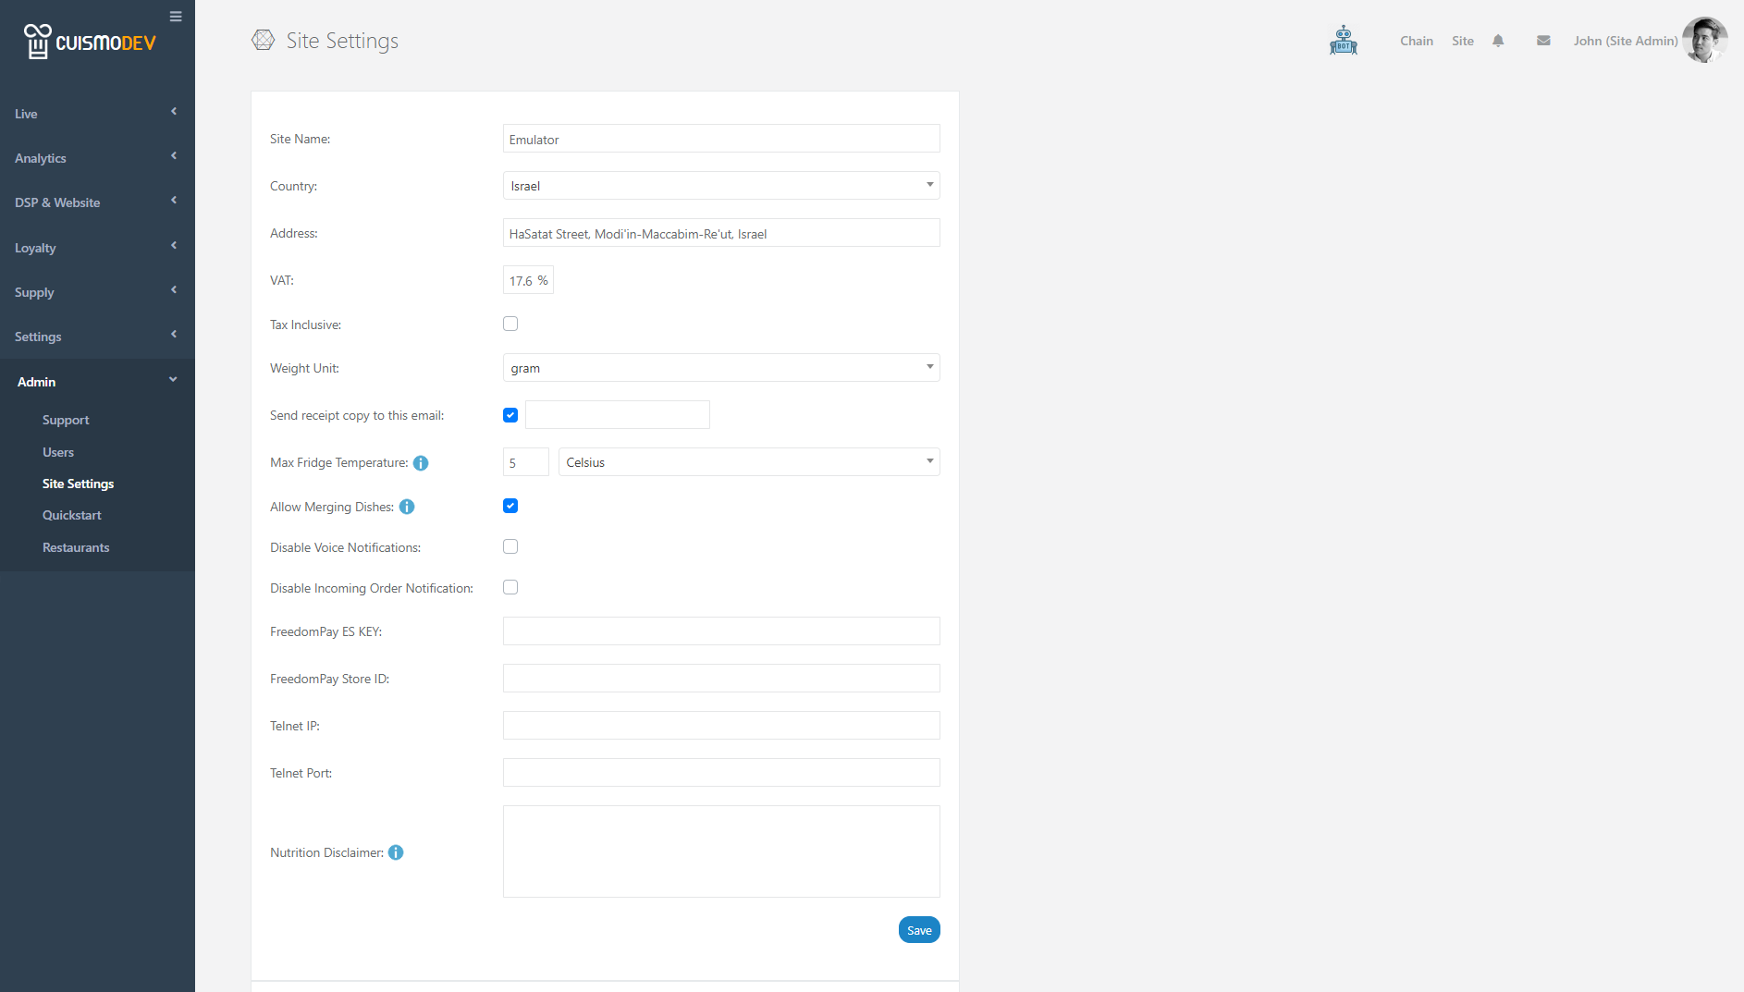Click the Site Settings header icon
The height and width of the screenshot is (992, 1744).
click(264, 40)
